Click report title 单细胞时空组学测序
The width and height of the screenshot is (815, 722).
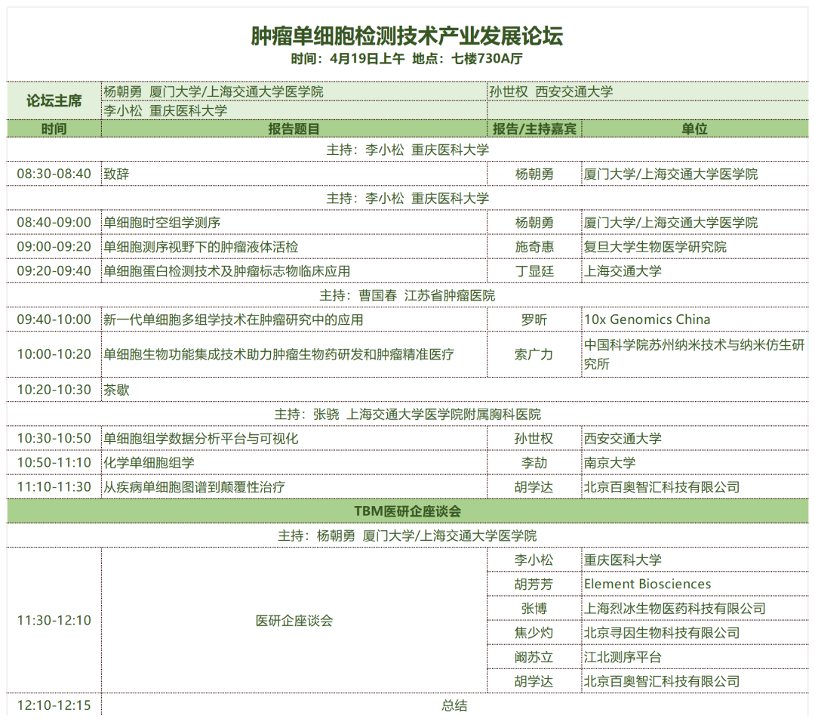pyautogui.click(x=161, y=223)
